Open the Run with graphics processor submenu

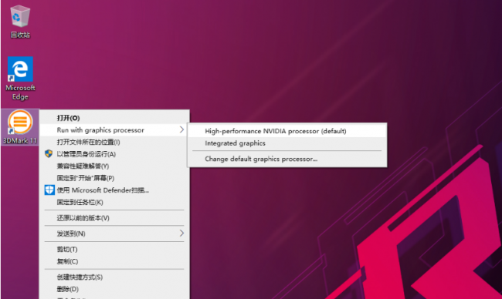114,130
